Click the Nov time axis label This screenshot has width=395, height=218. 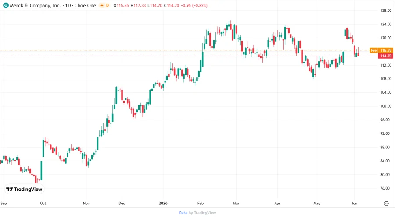point(86,204)
